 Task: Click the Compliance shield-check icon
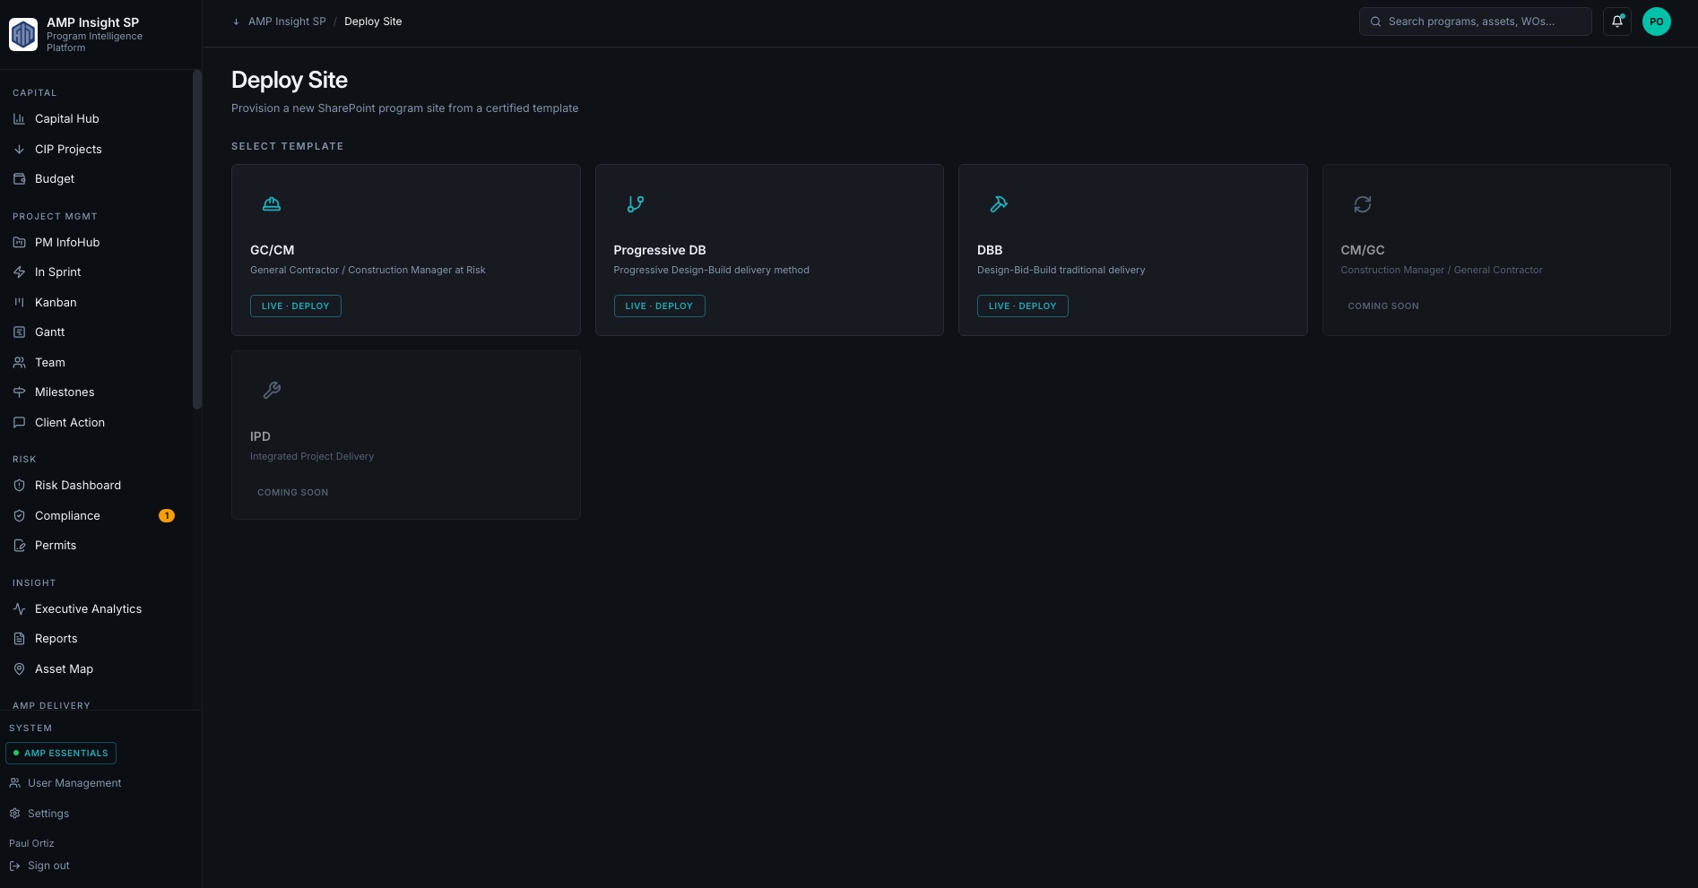[x=19, y=515]
